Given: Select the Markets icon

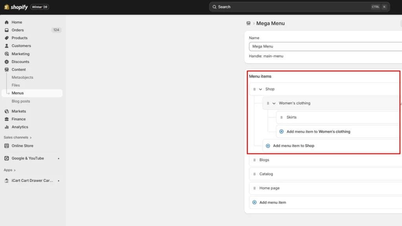Looking at the screenshot, I should point(7,111).
